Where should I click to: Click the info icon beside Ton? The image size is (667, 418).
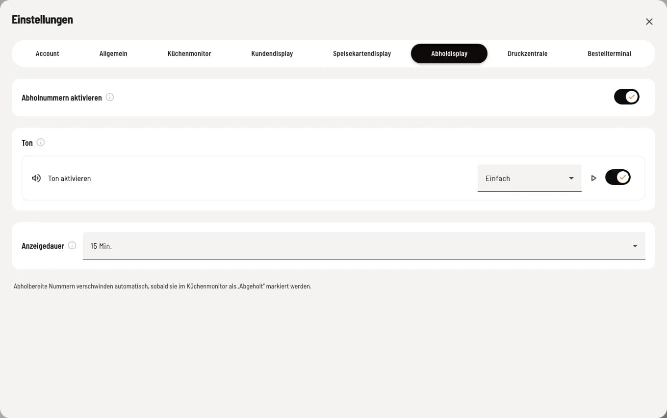(x=41, y=142)
